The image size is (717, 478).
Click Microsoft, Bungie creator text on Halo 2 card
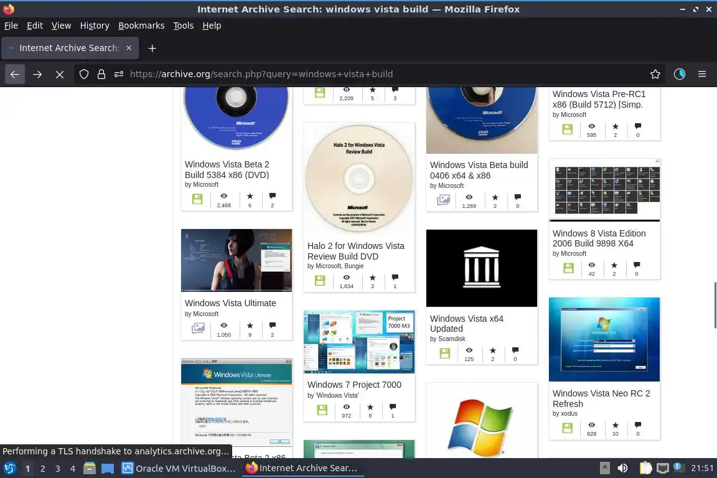pos(340,266)
